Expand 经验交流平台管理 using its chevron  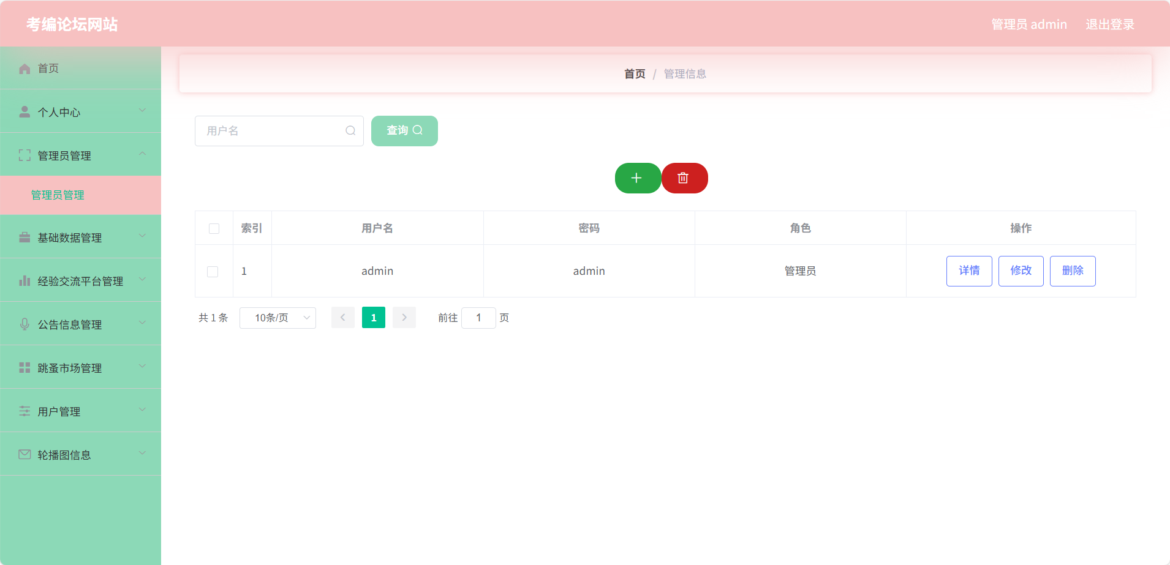[x=142, y=279]
